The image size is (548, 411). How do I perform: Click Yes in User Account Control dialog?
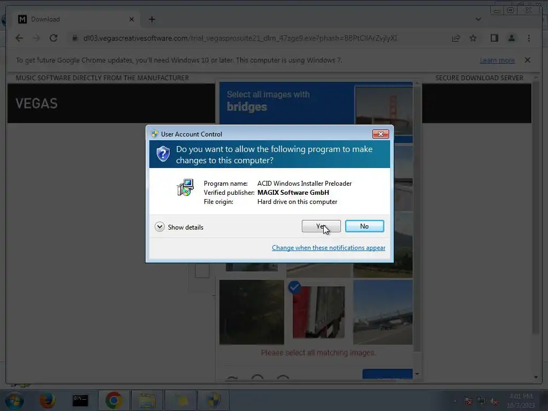[321, 226]
